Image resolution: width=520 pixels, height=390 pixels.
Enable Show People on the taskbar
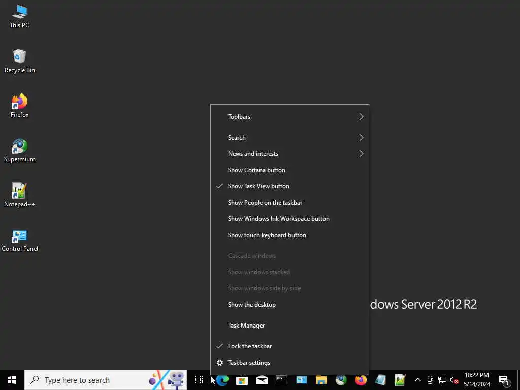coord(289,203)
